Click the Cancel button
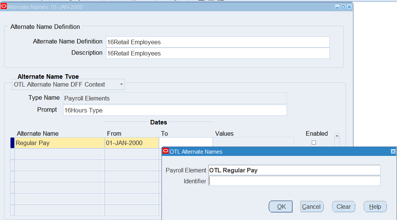The height and width of the screenshot is (220, 397). 311,207
